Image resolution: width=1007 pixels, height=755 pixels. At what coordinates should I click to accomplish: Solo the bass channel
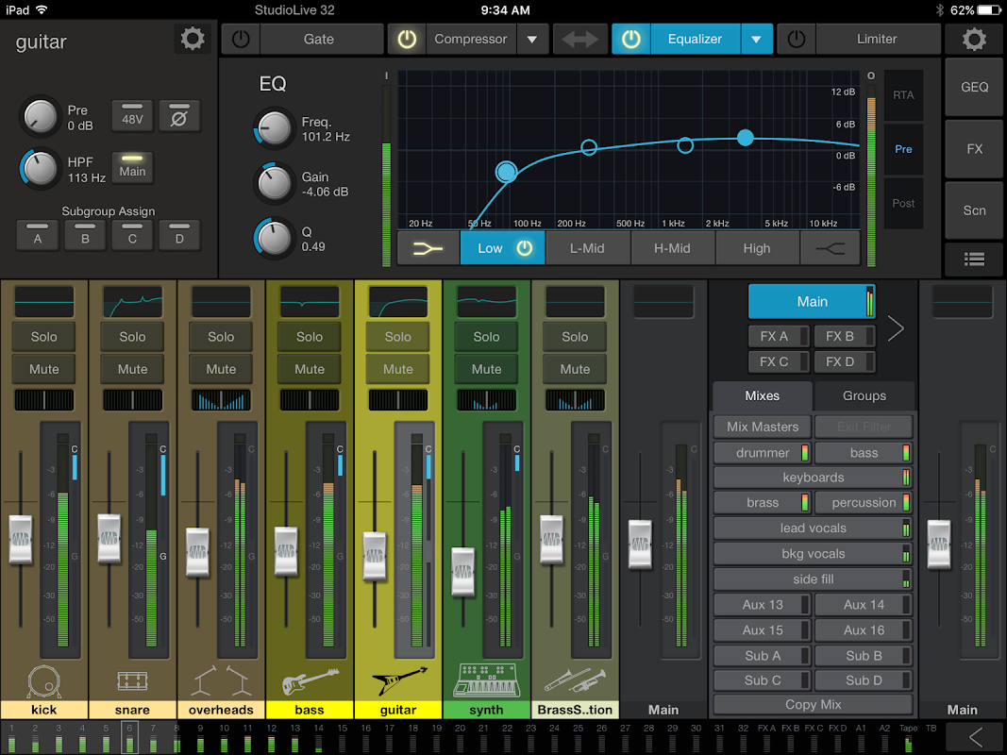click(310, 337)
